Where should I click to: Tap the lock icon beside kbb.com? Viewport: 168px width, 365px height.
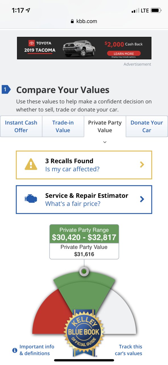pyautogui.click(x=72, y=21)
